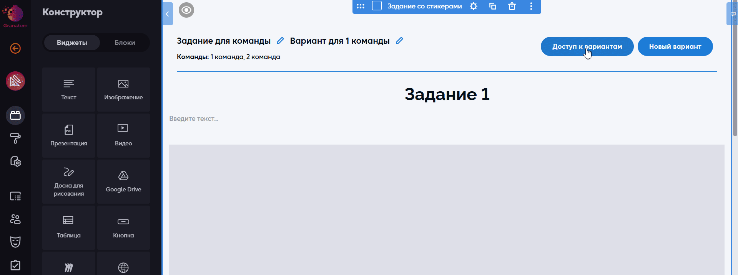Open the paint roller design icon
Viewport: 738px width, 275px height.
pos(15,138)
